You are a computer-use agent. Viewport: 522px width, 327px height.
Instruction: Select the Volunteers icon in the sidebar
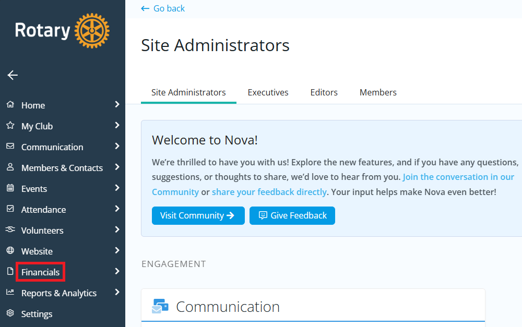10,230
